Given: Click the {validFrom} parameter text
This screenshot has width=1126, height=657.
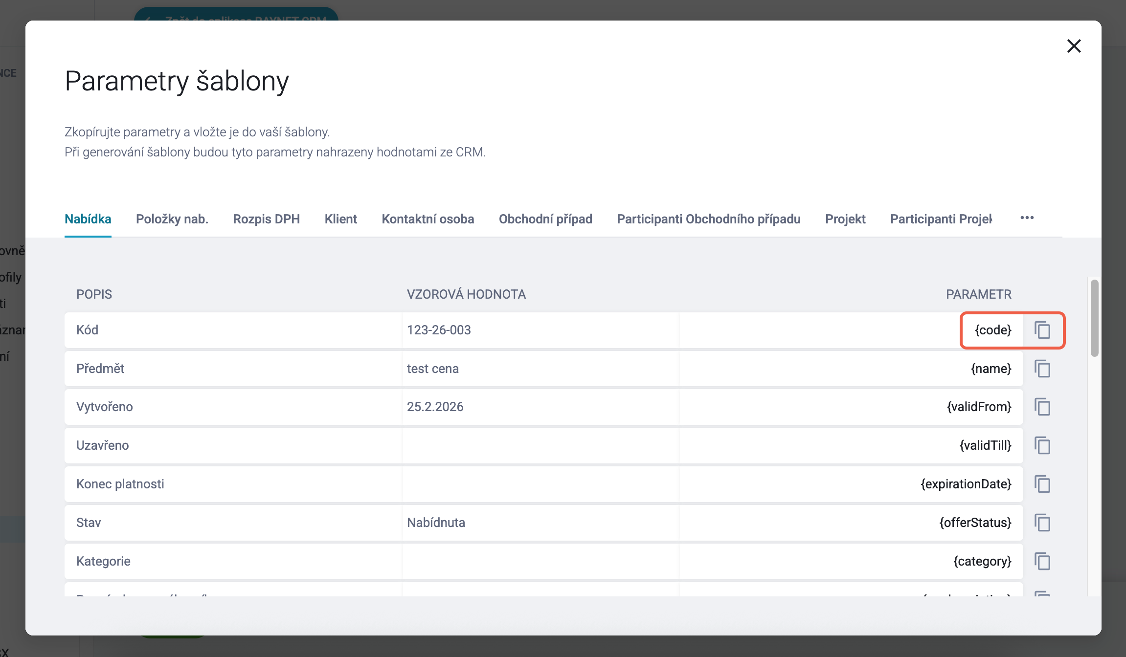Looking at the screenshot, I should pos(979,407).
